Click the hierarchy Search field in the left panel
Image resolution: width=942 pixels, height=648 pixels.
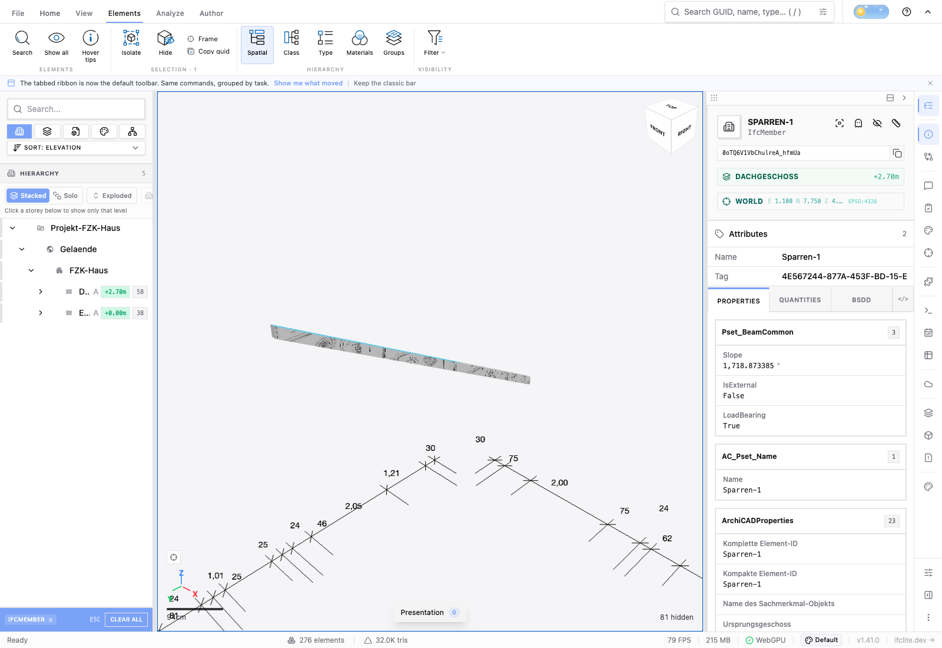(x=76, y=109)
